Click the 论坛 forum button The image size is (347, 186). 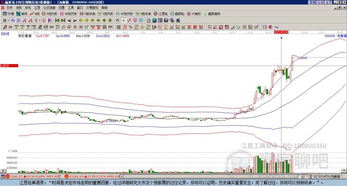pyautogui.click(x=320, y=2)
